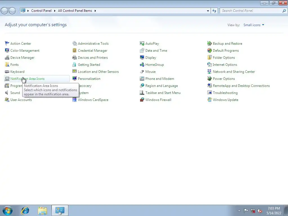Open the User Accounts icon

(7, 100)
